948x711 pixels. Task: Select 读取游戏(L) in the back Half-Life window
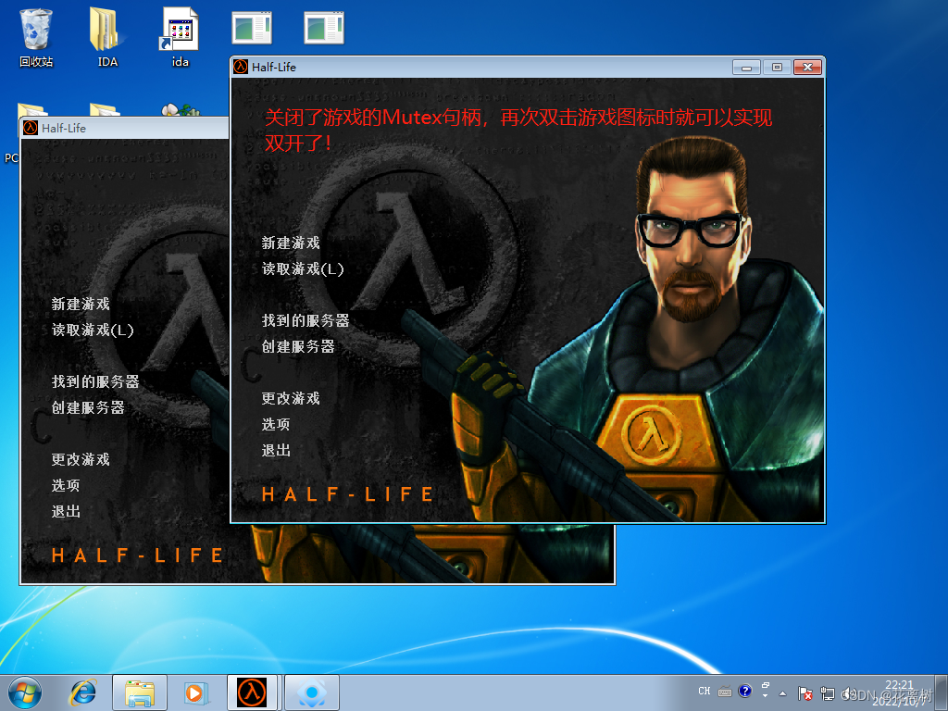click(93, 331)
